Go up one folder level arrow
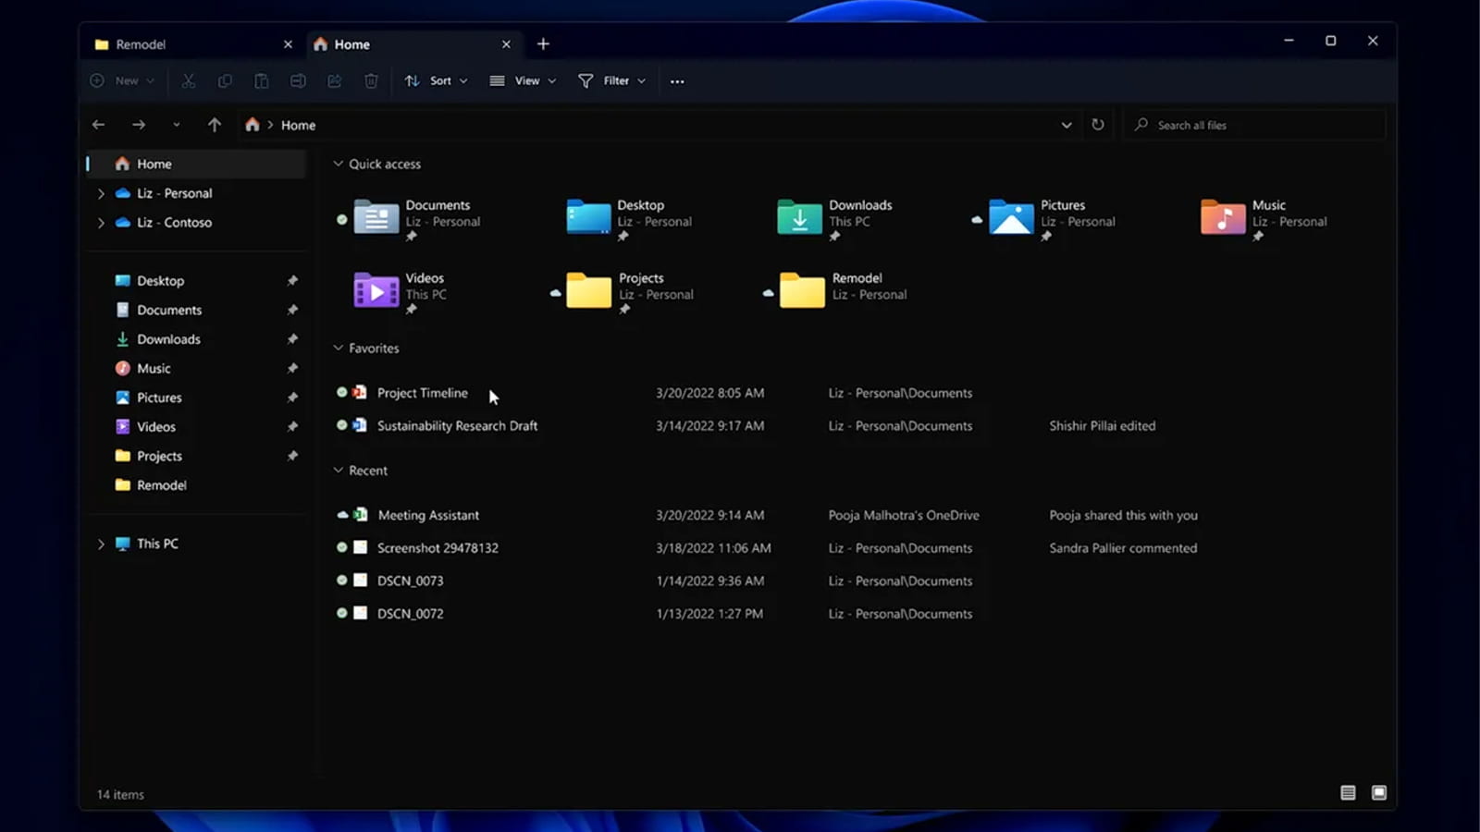The image size is (1480, 832). pos(215,125)
